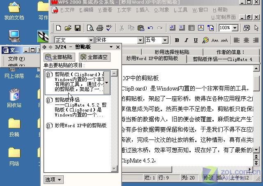Expand the 宋体 font dropdown

140,40
